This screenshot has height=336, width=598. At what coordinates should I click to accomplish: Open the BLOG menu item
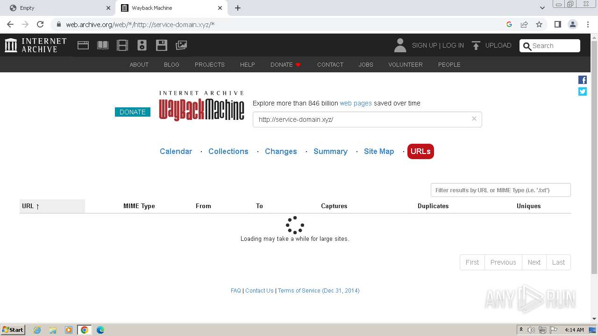tap(171, 64)
